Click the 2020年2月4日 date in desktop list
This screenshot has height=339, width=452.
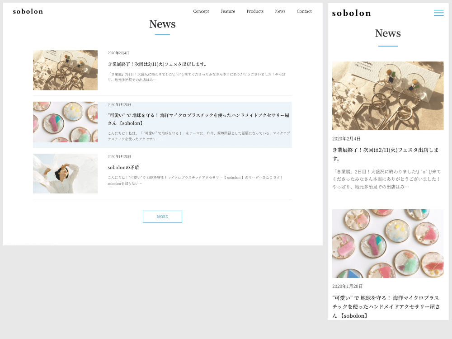point(118,53)
